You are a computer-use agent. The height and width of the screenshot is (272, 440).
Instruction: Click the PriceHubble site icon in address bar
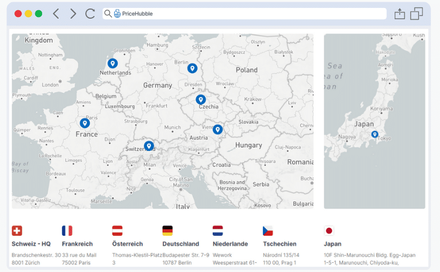pos(117,13)
